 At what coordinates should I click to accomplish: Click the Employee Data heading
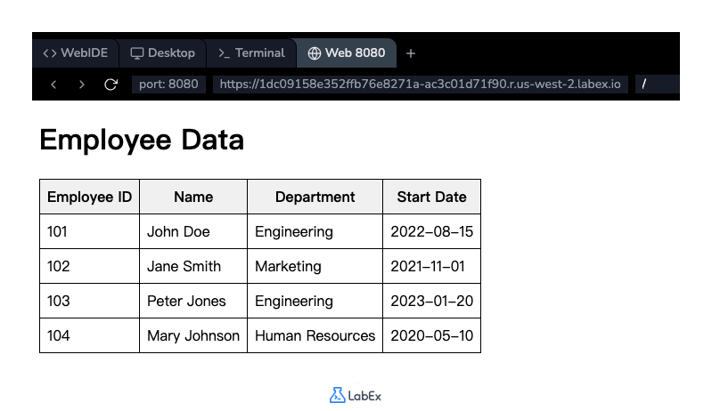142,141
